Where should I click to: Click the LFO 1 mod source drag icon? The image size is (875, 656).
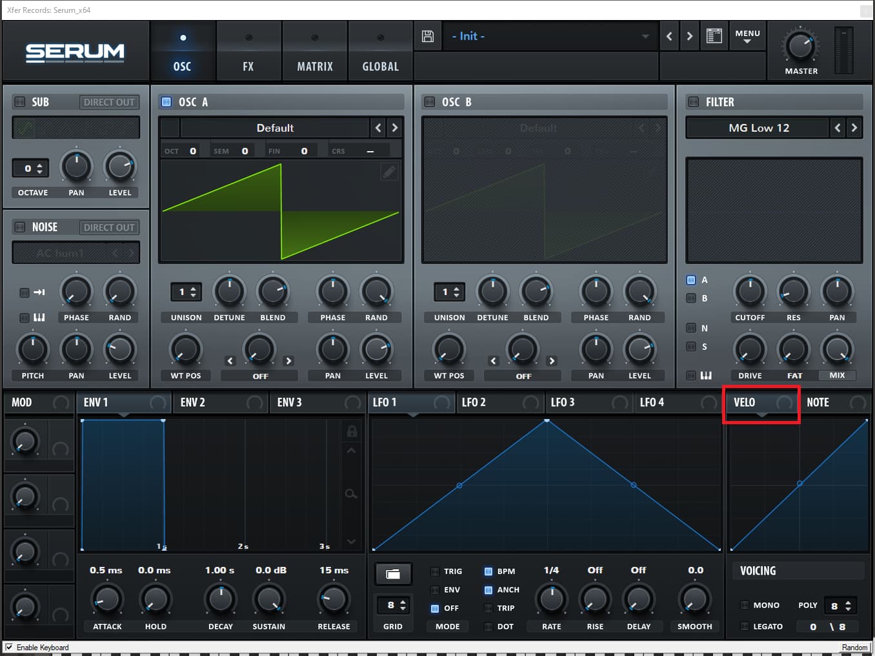[x=442, y=403]
